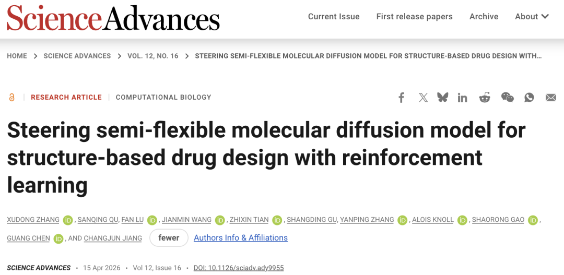Collapse author list with fewer button
564x275 pixels.
[169, 238]
